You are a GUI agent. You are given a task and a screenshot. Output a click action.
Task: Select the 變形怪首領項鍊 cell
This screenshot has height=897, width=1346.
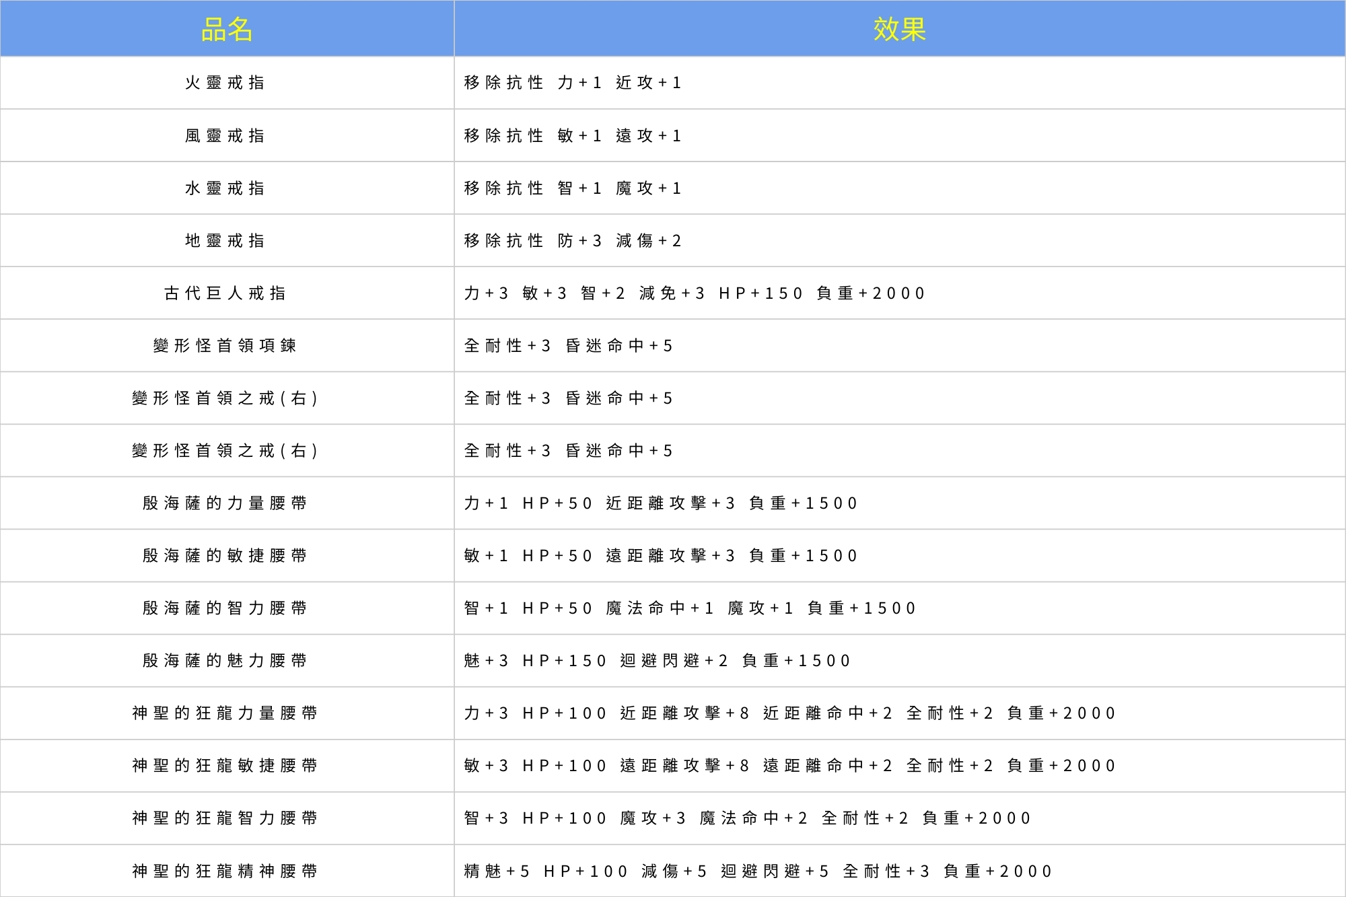[x=227, y=345]
